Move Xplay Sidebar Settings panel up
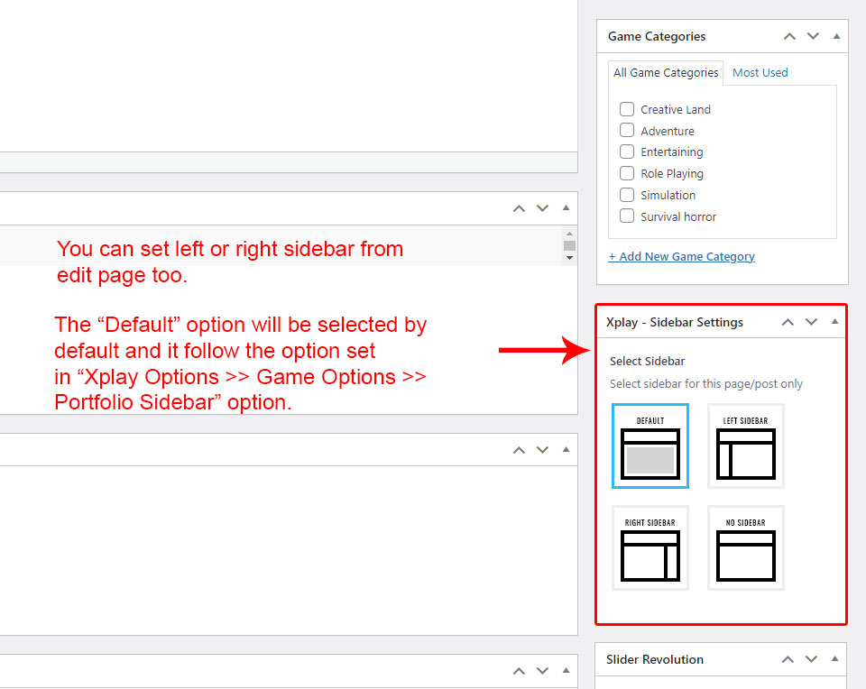 click(x=788, y=322)
